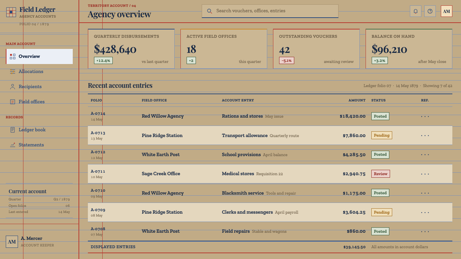
Task: Click Pending status for Transport allowance
Action: tap(382, 136)
